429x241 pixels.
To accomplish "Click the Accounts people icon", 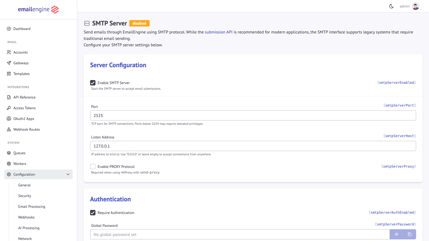I will point(9,52).
